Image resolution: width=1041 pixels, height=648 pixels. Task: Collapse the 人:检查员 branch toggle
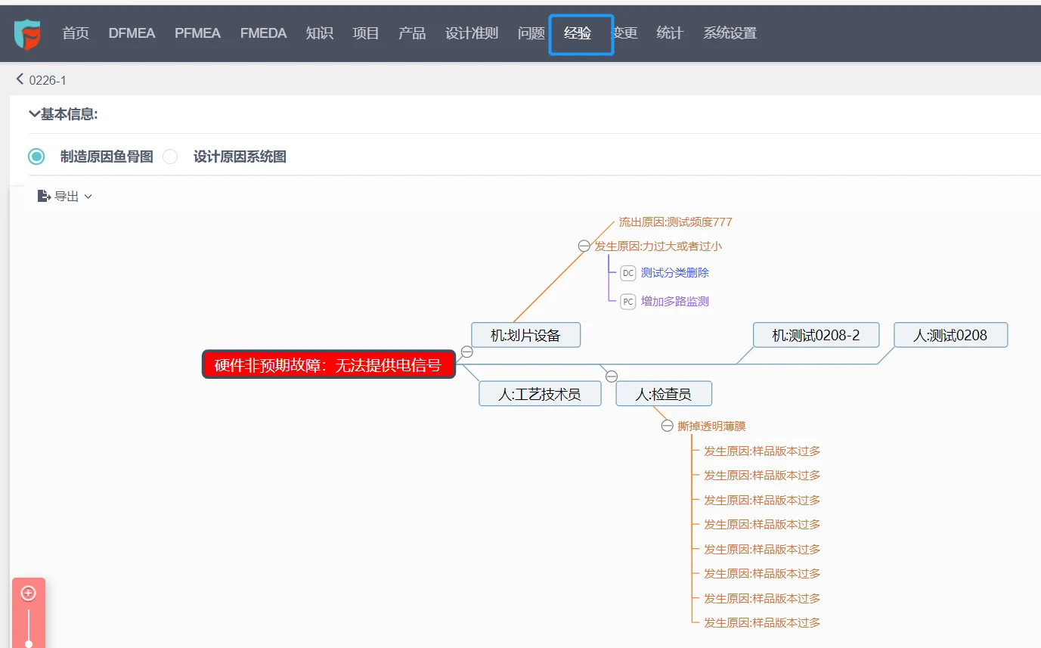coord(612,377)
